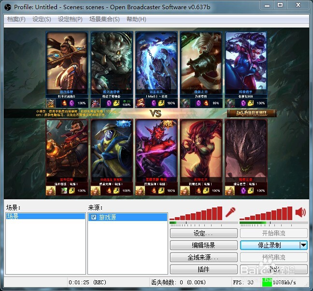The width and height of the screenshot is (313, 291).
Task: Click the 英雄联盟 logo banner in preview
Action: click(252, 113)
